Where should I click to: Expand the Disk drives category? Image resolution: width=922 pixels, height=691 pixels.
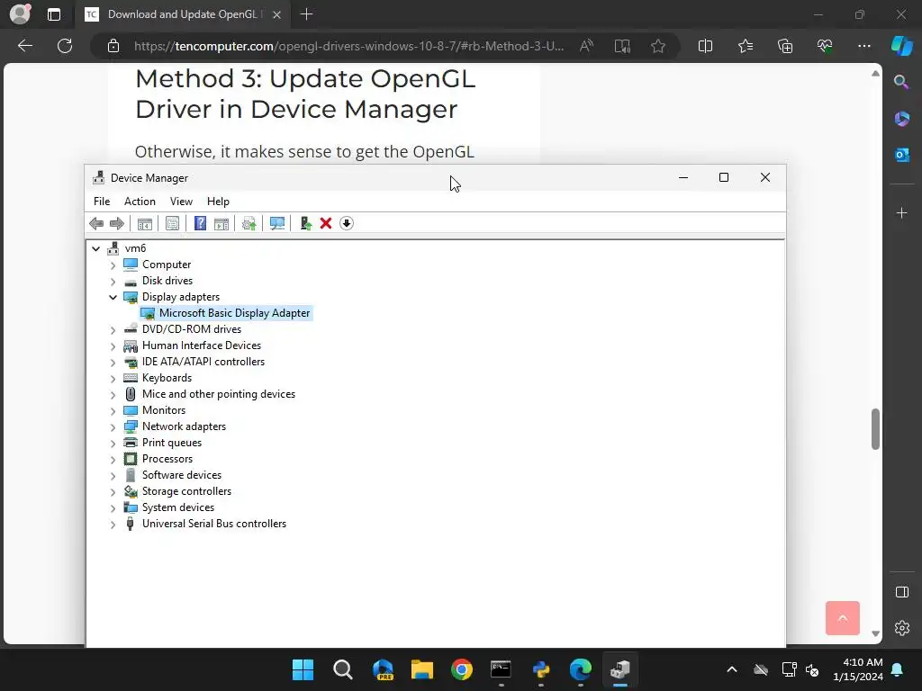pos(113,282)
